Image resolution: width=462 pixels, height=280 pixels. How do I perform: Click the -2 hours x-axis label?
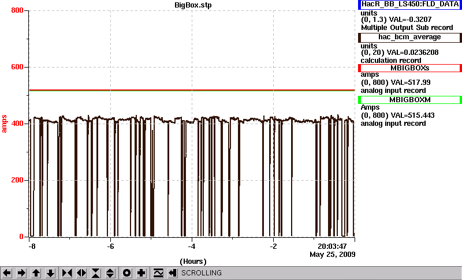click(x=273, y=246)
